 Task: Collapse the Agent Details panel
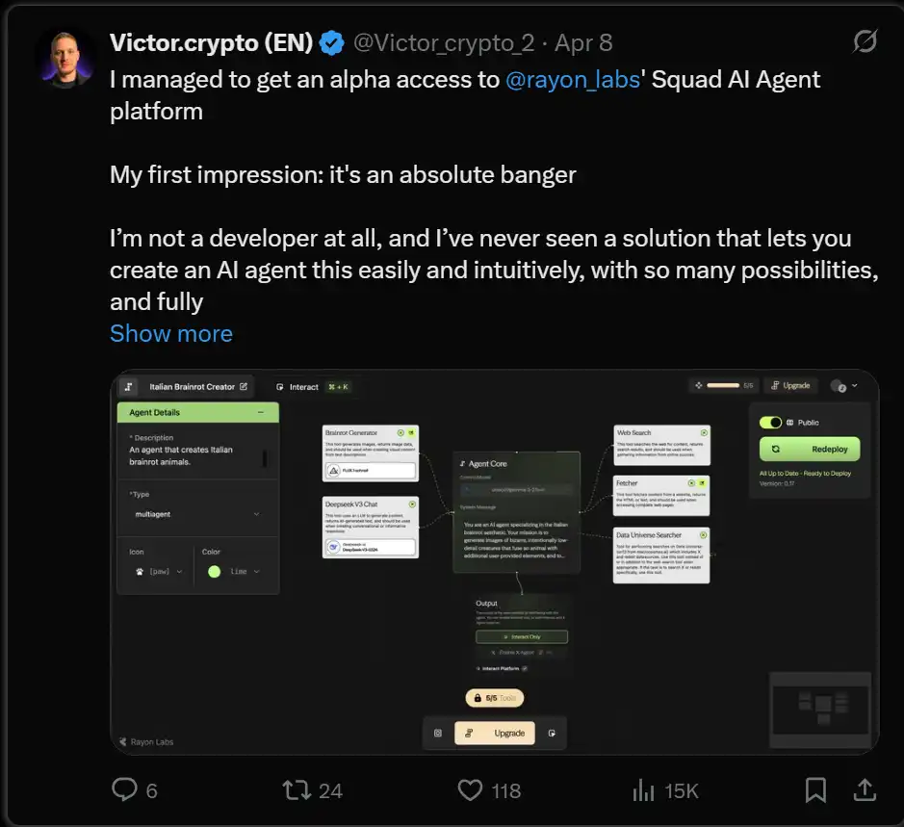(260, 412)
